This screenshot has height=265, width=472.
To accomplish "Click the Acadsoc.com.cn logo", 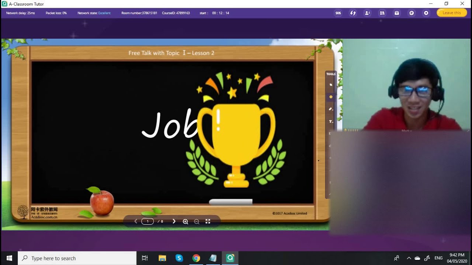I will click(37, 212).
